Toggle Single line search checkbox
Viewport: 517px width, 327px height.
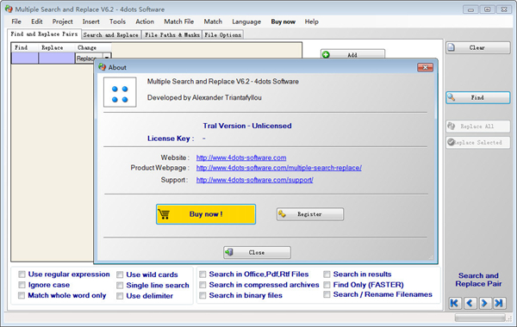120,285
